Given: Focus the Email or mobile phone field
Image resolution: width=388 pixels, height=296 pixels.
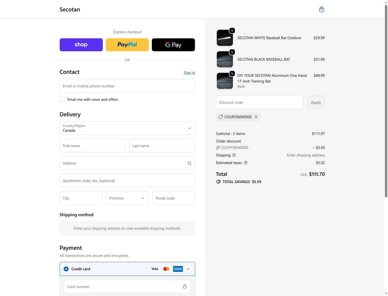Looking at the screenshot, I should click(x=127, y=86).
